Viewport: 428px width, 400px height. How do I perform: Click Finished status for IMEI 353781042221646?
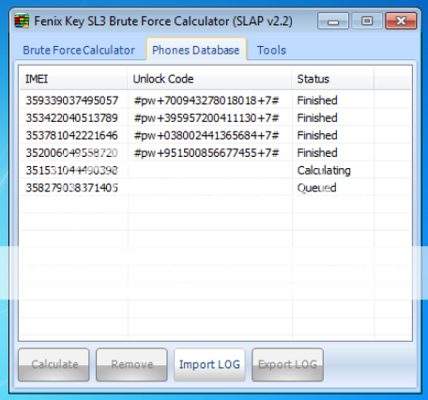pyautogui.click(x=317, y=135)
